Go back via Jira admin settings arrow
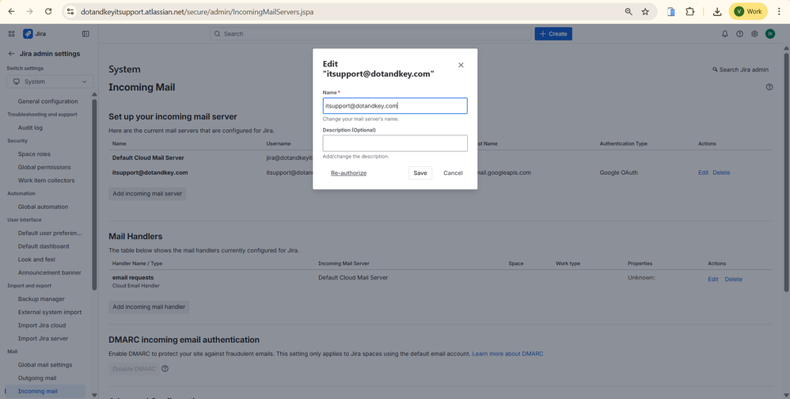This screenshot has height=399, width=790. point(11,53)
